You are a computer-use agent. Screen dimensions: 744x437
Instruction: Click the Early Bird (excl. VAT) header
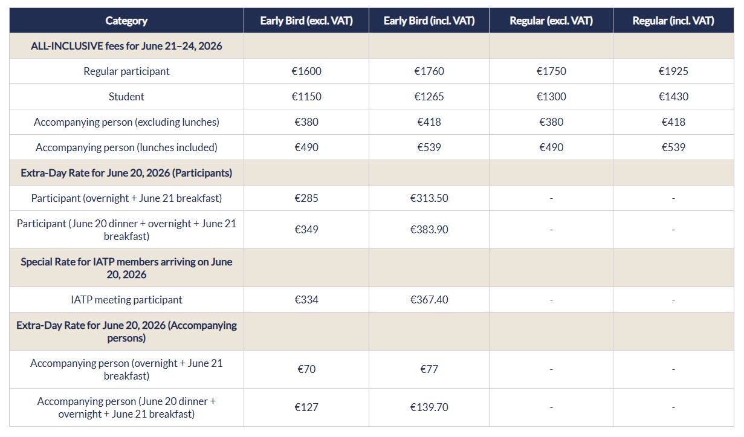click(x=306, y=21)
